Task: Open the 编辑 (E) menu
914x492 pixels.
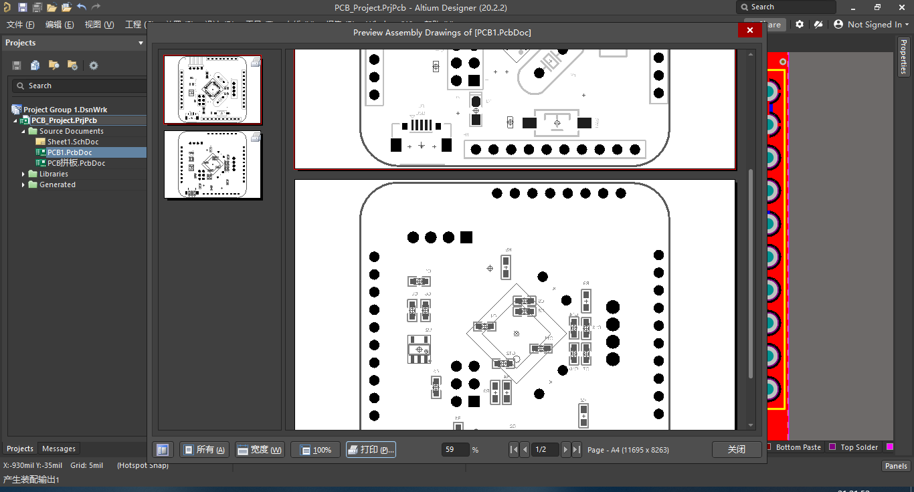Action: click(60, 25)
